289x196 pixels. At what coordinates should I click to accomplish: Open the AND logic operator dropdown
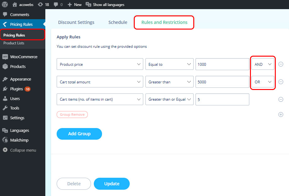coord(263,64)
